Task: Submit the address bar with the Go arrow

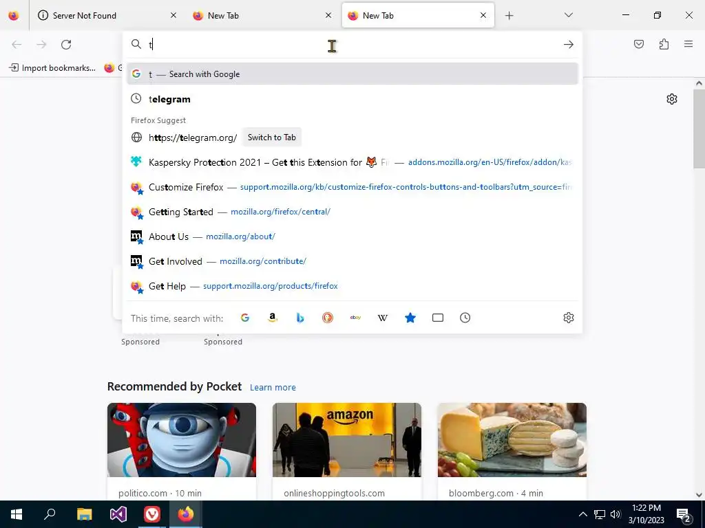Action: click(x=568, y=45)
